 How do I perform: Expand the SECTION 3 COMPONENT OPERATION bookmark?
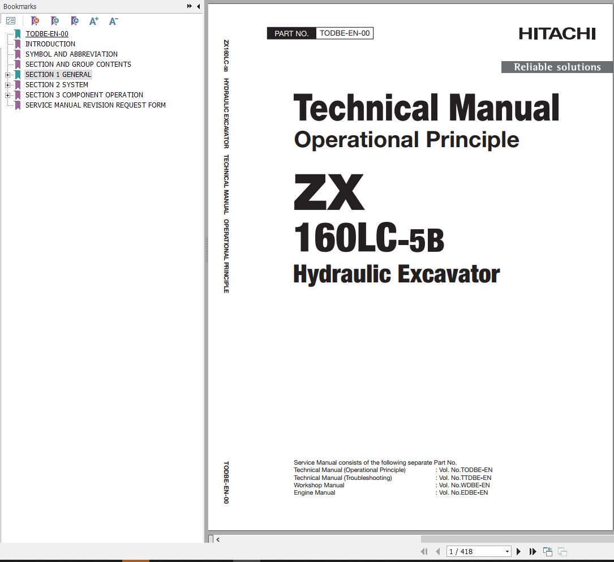[x=7, y=95]
